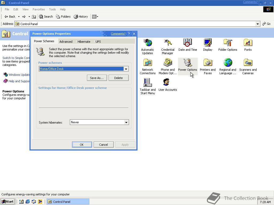Open the File menu
This screenshot has height=205, width=274.
7,9
